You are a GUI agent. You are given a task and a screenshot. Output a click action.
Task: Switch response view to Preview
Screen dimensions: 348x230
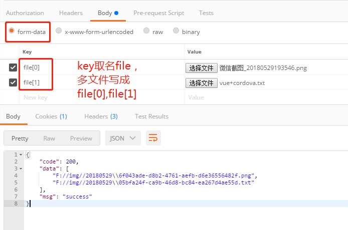click(x=81, y=138)
